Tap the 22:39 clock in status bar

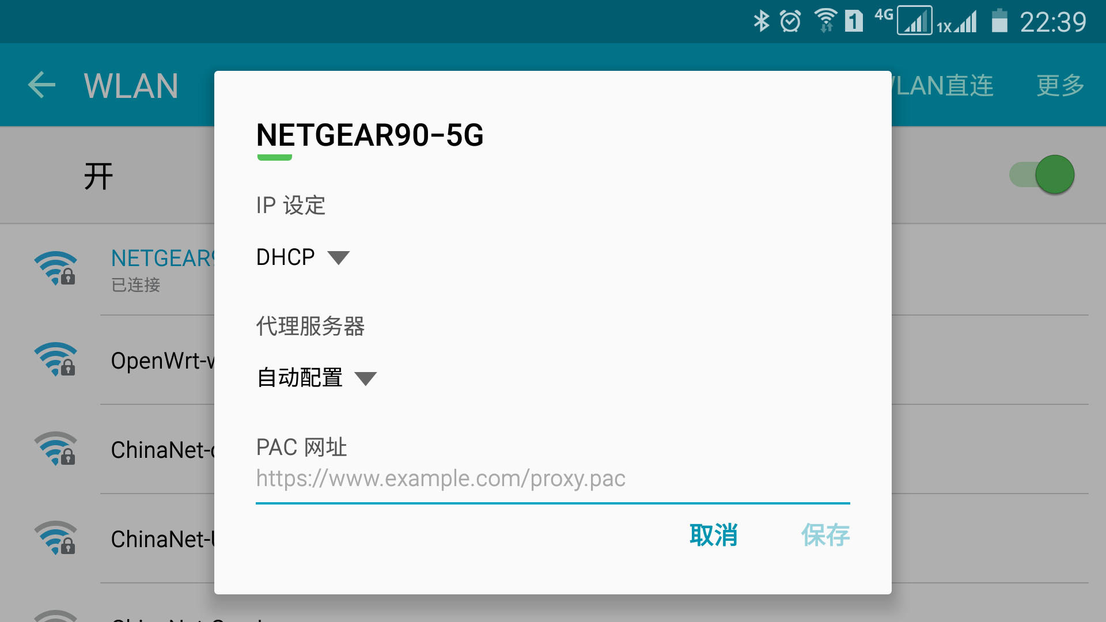[1053, 22]
